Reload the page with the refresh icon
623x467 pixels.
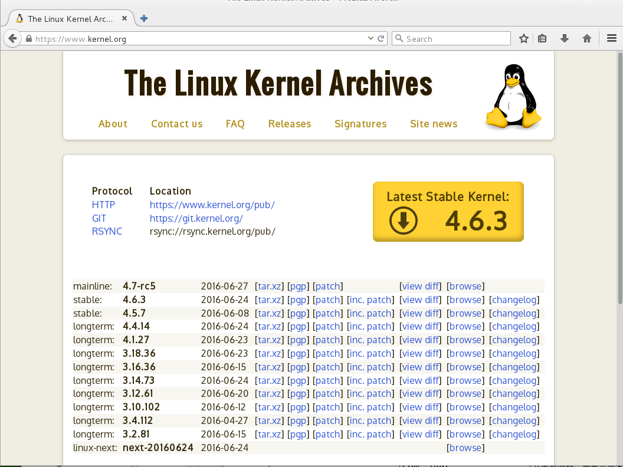pyautogui.click(x=381, y=38)
